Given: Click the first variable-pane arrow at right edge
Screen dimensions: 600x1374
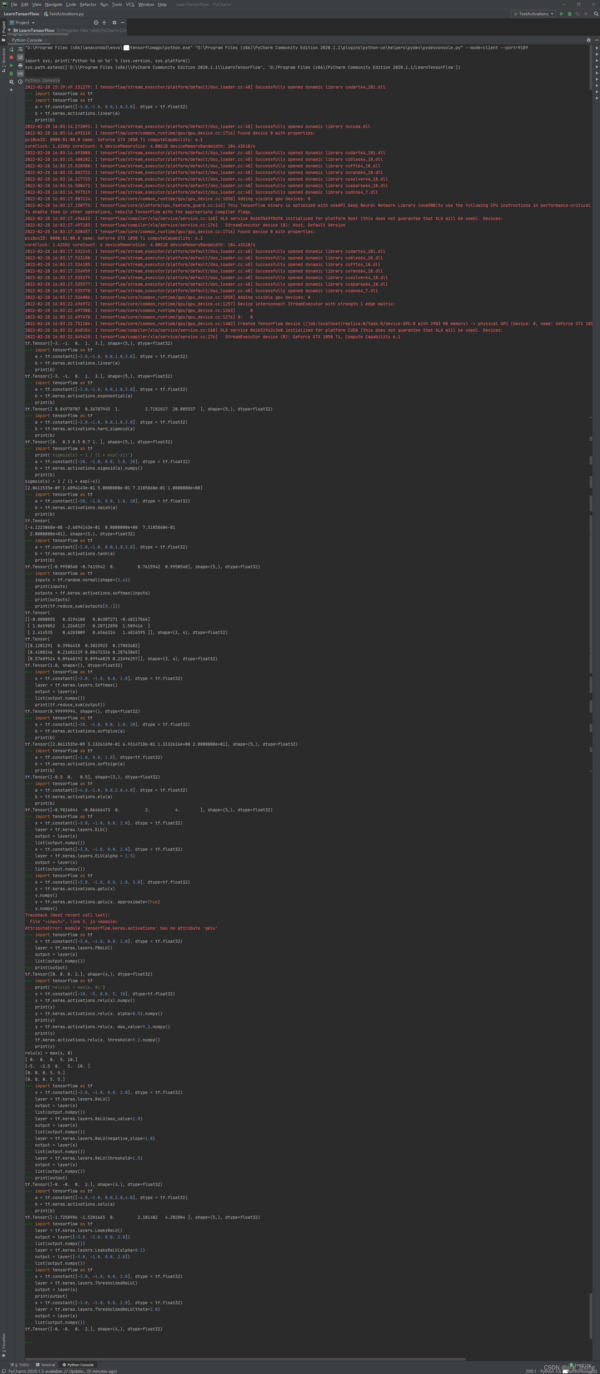Looking at the screenshot, I should point(597,48).
